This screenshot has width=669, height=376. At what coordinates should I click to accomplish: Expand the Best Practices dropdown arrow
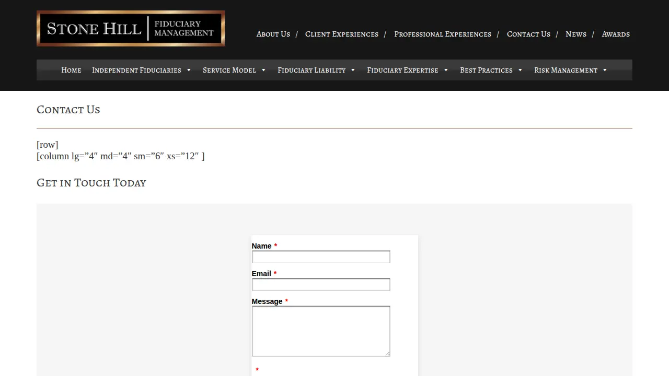pos(520,70)
